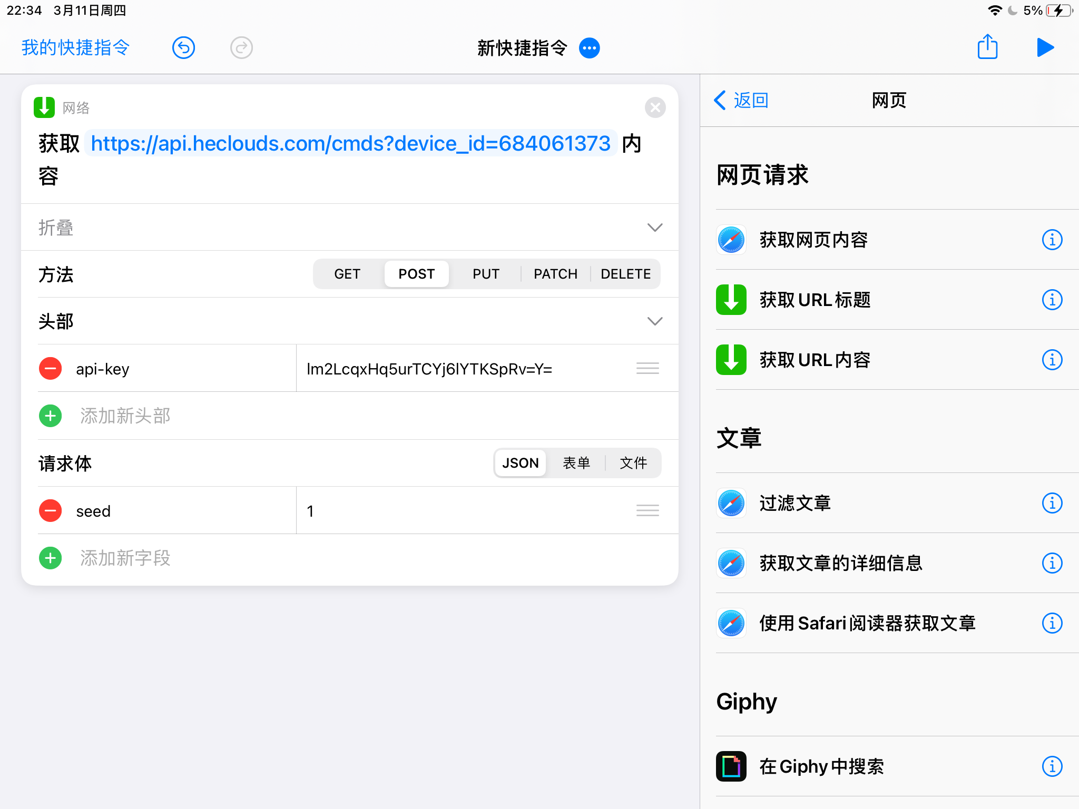The width and height of the screenshot is (1079, 809).
Task: Show info for 使用 Safari 阅读器获取文章
Action: point(1052,623)
